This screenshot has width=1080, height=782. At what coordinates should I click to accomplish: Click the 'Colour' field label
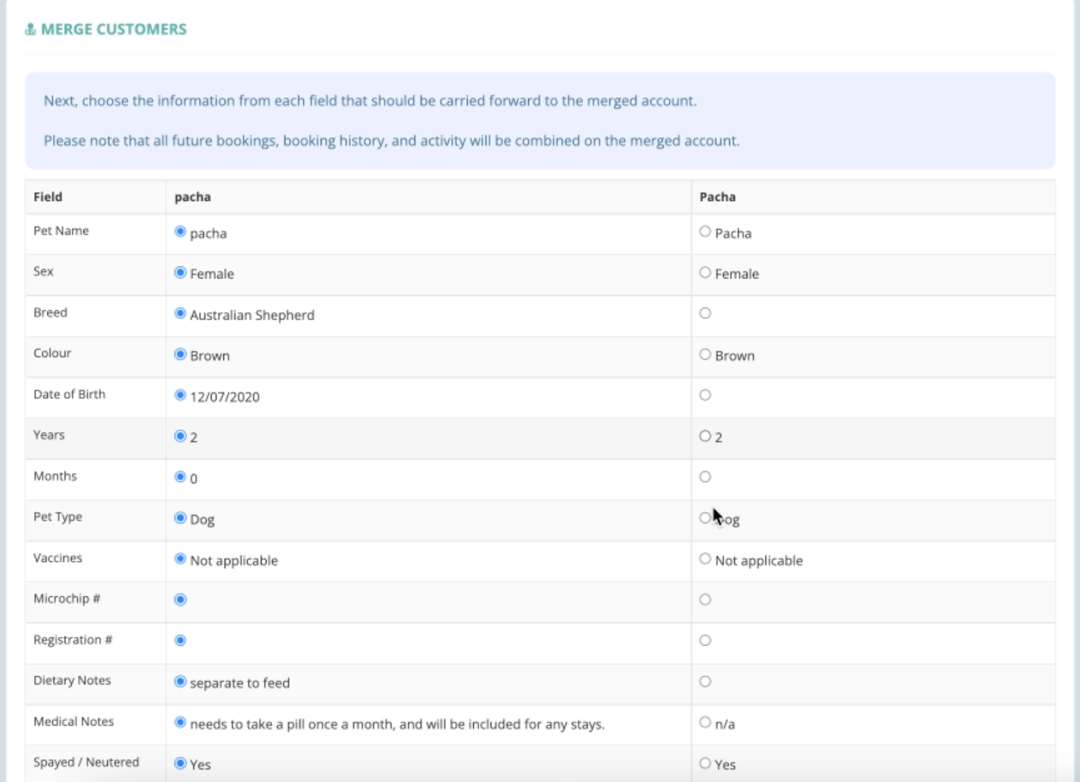click(x=52, y=353)
